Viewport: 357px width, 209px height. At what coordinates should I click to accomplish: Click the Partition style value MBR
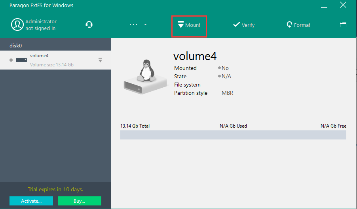pyautogui.click(x=228, y=93)
